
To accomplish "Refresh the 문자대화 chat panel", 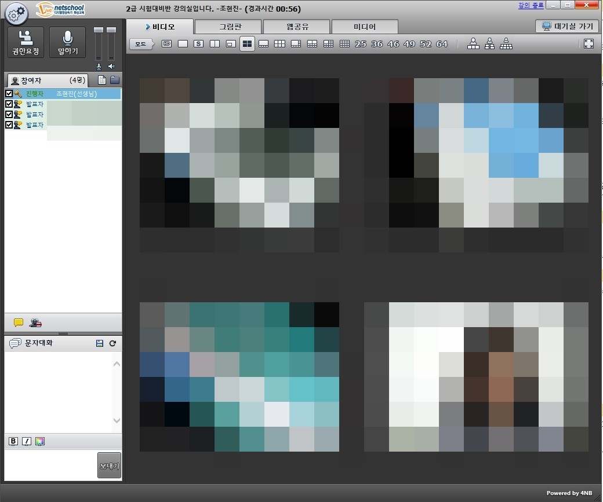I will coord(112,343).
